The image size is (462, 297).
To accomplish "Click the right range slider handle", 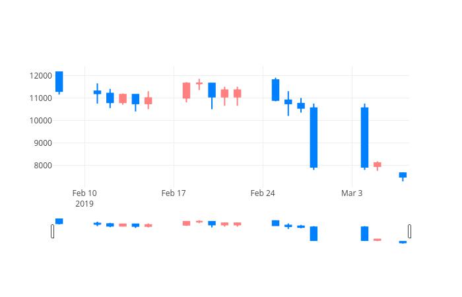I will [x=410, y=231].
